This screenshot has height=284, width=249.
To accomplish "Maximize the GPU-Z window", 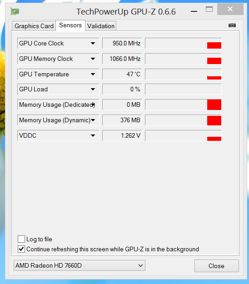I will pos(209,9).
